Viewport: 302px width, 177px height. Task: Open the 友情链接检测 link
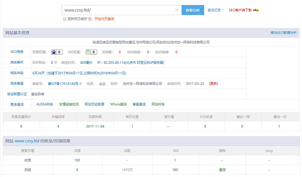click(69, 104)
